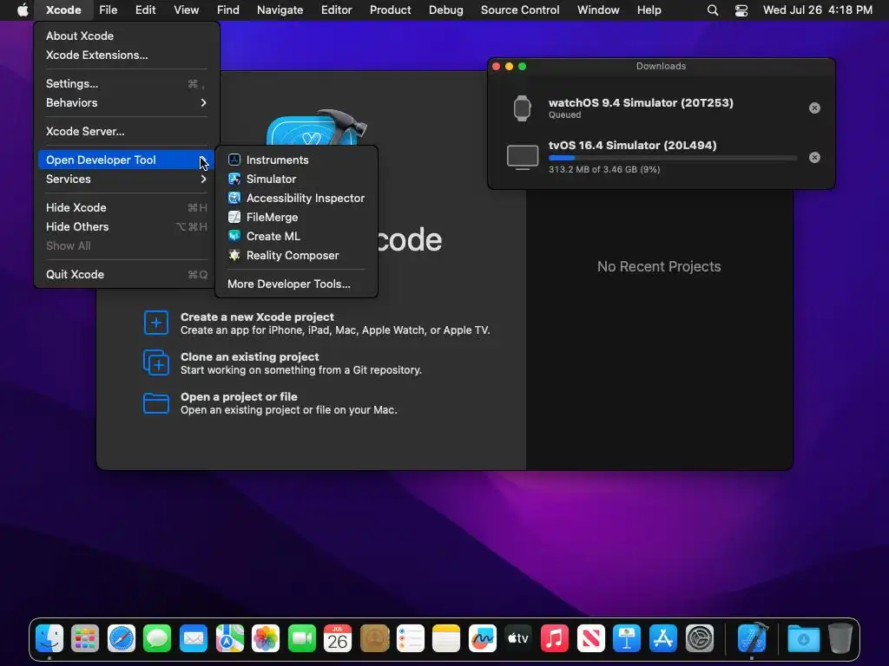Screen dimensions: 889x666
Task: Open Finder in the Dock
Action: pos(49,639)
